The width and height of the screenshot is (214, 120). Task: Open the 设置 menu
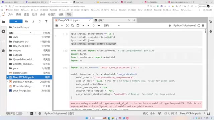[x=61, y=15]
